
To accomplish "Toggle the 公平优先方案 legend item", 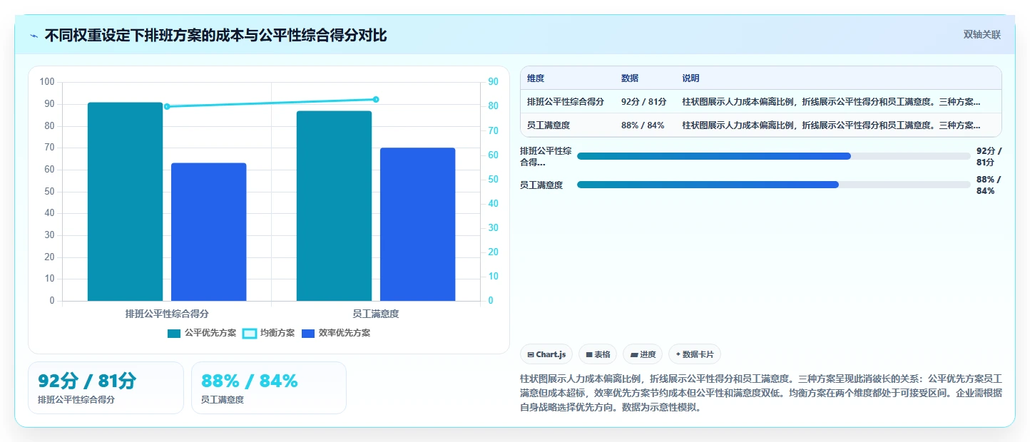I will [202, 333].
